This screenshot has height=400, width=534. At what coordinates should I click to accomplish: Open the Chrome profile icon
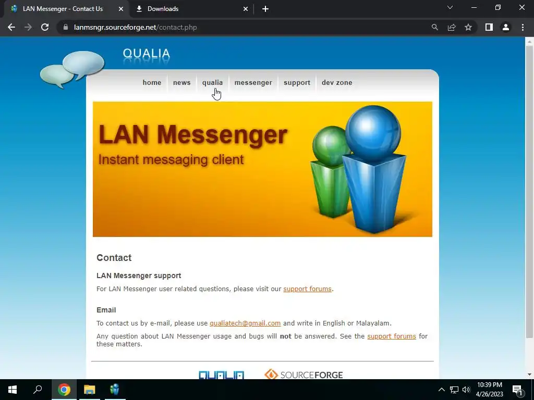point(506,27)
